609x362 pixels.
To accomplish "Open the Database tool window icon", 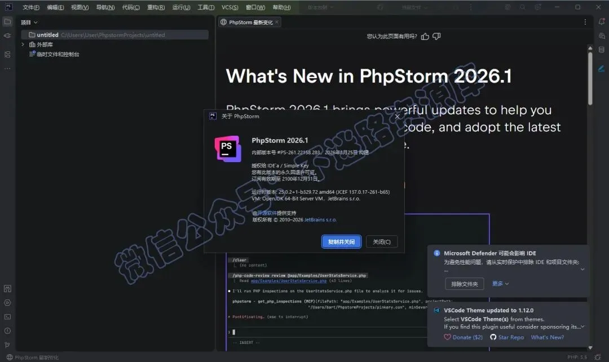I will tap(601, 50).
